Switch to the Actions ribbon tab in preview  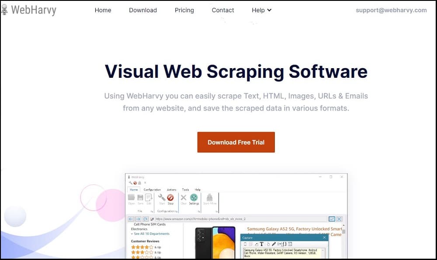click(171, 190)
